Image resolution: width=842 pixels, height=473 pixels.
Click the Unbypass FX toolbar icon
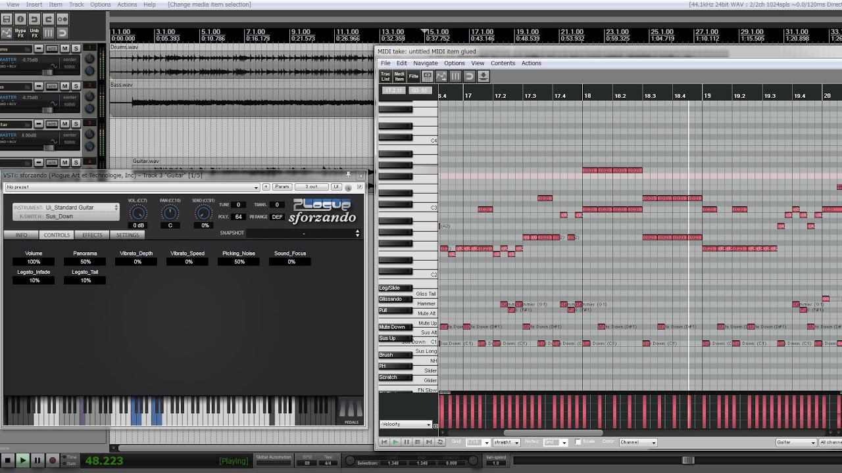click(x=34, y=33)
